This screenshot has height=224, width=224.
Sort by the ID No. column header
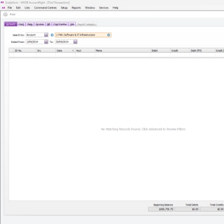25,50
